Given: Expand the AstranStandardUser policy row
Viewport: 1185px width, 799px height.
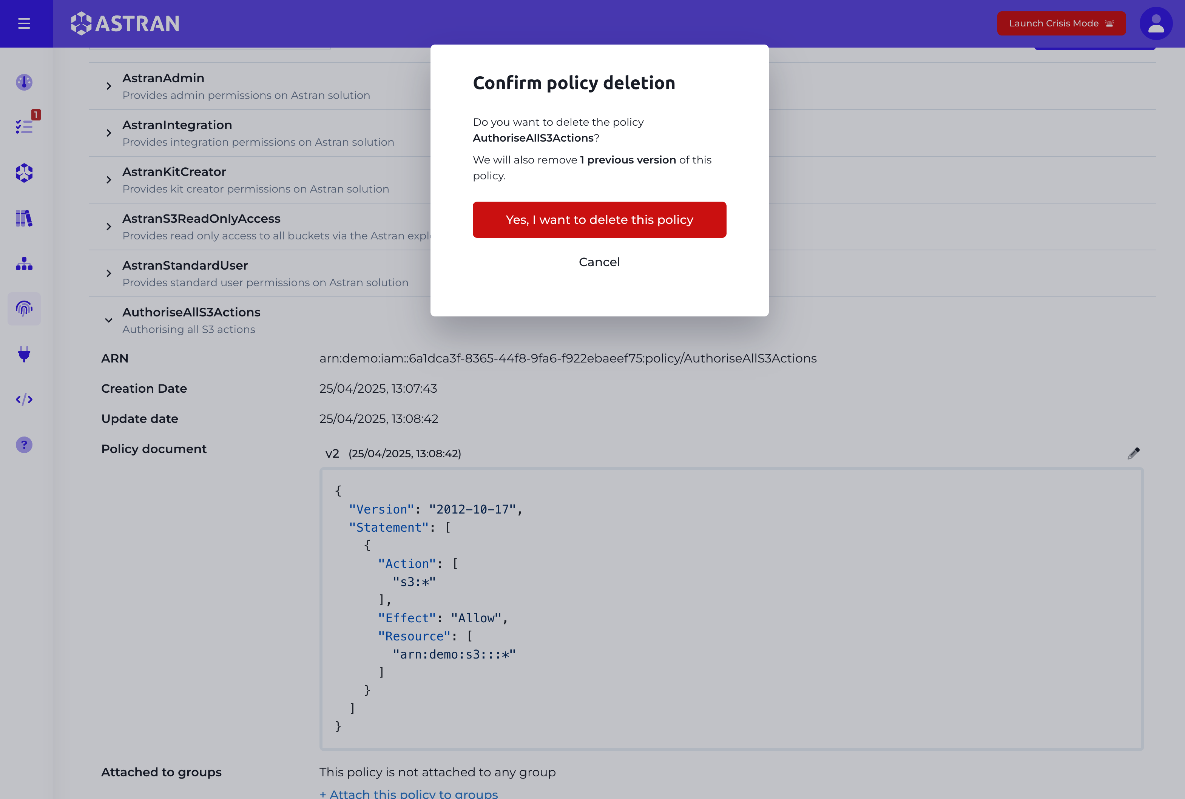Looking at the screenshot, I should [x=108, y=274].
